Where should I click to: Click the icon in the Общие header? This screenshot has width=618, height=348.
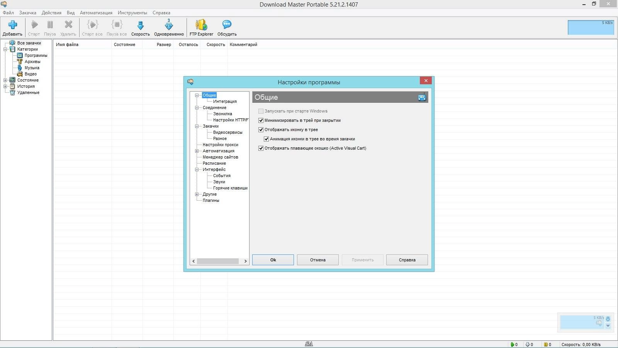422,97
